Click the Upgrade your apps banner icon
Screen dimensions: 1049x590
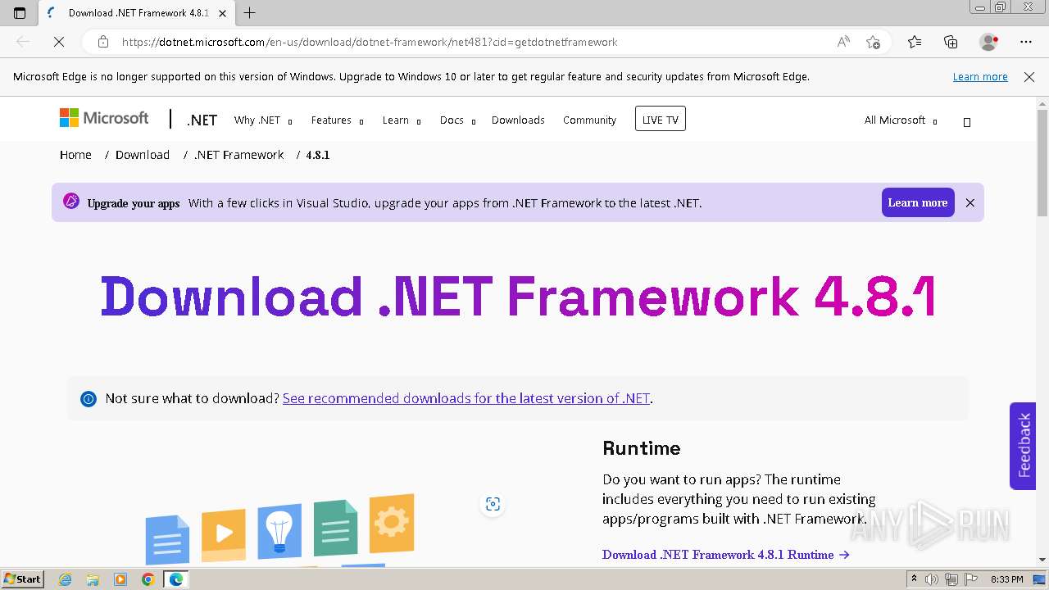71,202
